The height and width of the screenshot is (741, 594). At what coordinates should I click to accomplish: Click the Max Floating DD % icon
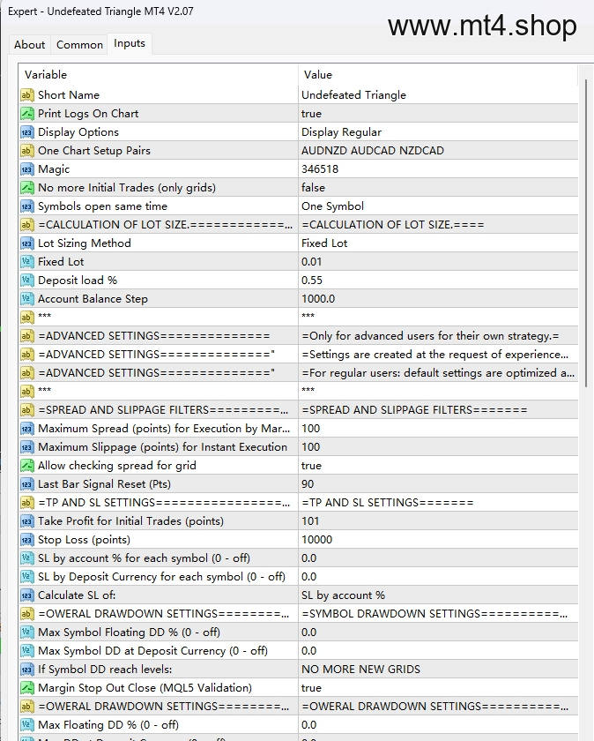click(27, 725)
